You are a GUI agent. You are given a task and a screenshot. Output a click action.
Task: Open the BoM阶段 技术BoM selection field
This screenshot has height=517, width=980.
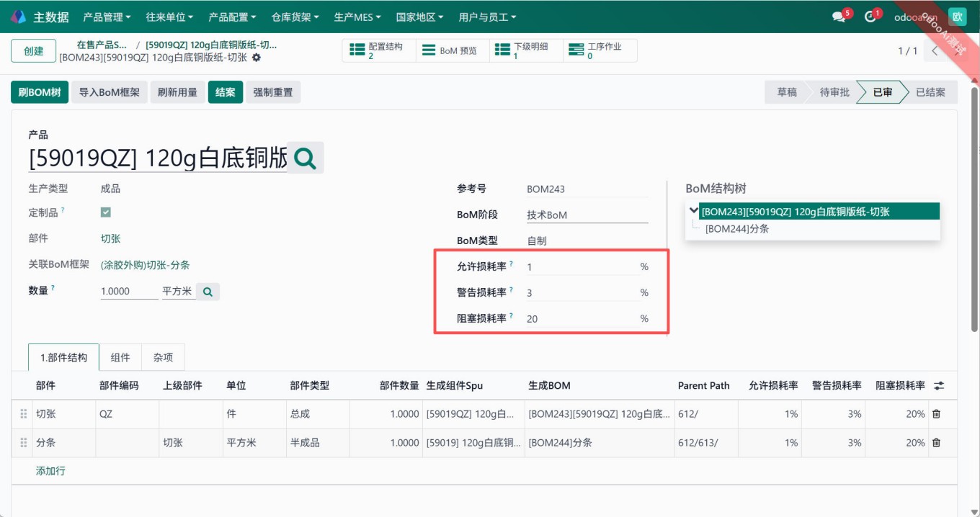[x=587, y=215]
